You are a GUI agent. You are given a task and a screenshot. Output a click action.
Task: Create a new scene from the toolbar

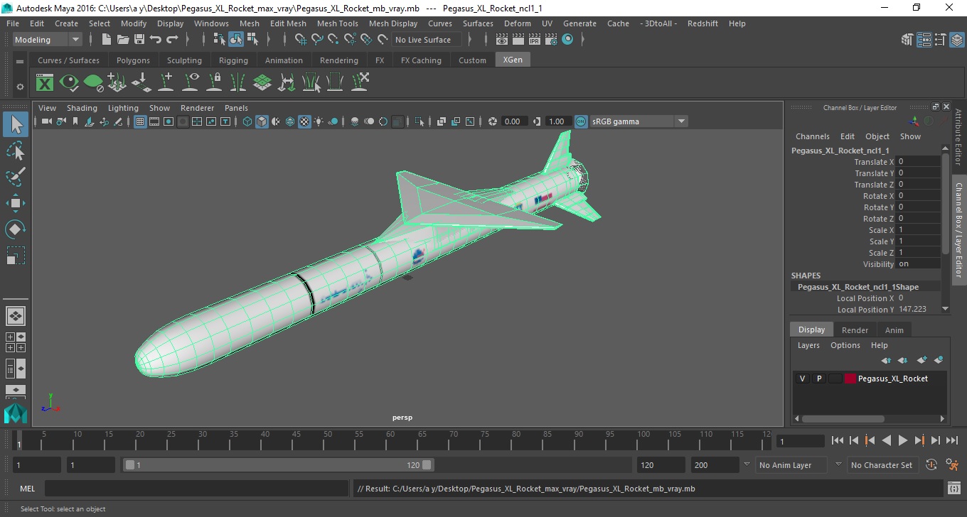pos(107,40)
